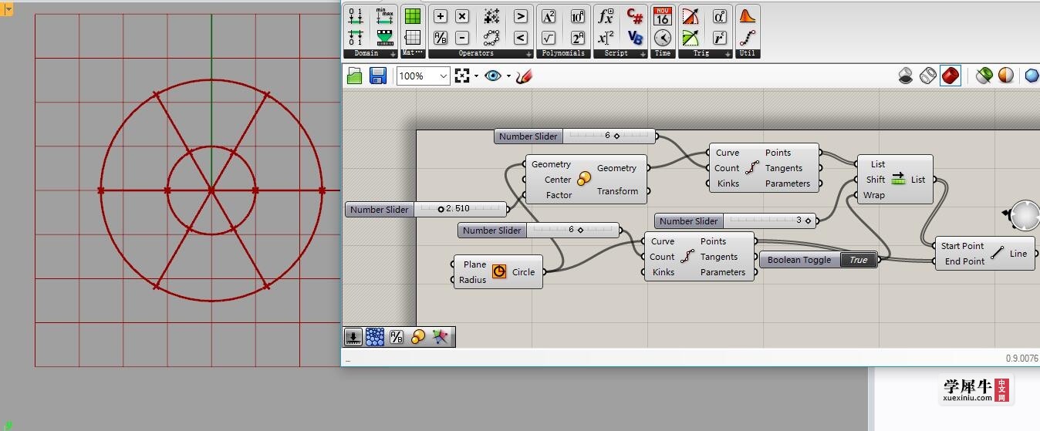The height and width of the screenshot is (431, 1040).
Task: Click the Radius input of Circle component
Action: pos(472,280)
